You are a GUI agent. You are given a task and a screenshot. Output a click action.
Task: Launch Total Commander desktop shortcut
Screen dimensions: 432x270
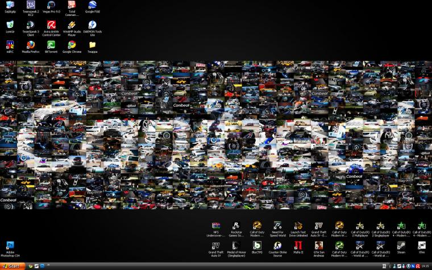point(72,9)
